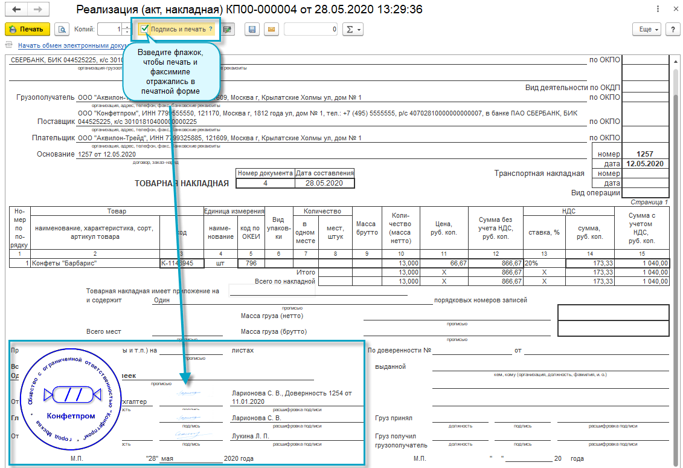Viewport: 683px width, 468px height.
Task: Increase copy count with stepper up arrow
Action: click(127, 26)
